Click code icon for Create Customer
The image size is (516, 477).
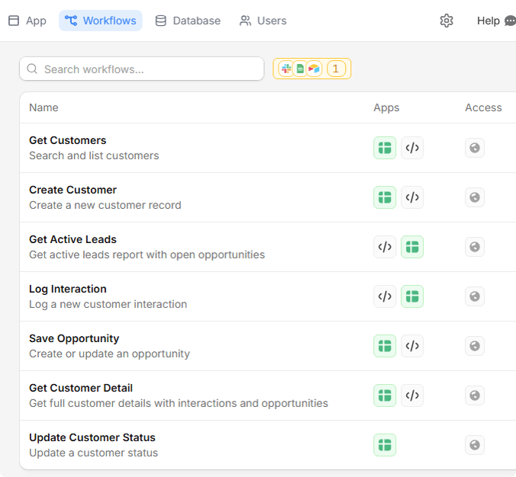tap(412, 197)
